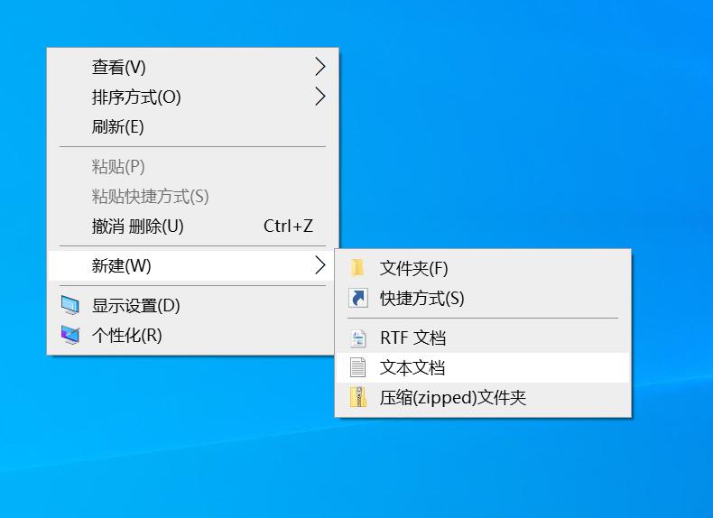Screen dimensions: 713x518
Task: Select RTF 文档 in the submenu
Action: tap(483, 338)
